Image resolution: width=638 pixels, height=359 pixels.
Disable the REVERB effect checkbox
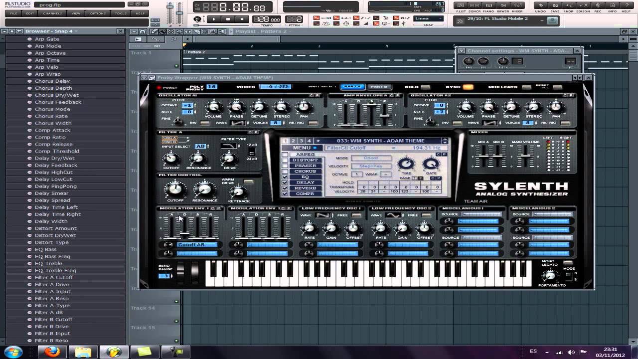click(285, 188)
